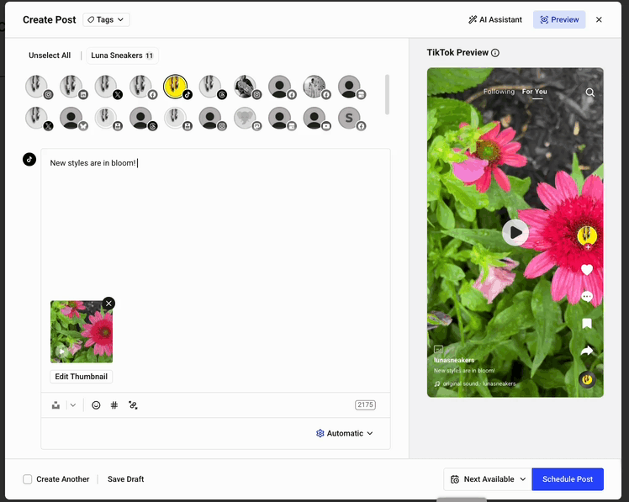The image size is (629, 502).
Task: Click the calendar clock icon in Next Available
Action: pos(455,479)
